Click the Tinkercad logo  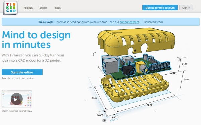click(x=10, y=8)
